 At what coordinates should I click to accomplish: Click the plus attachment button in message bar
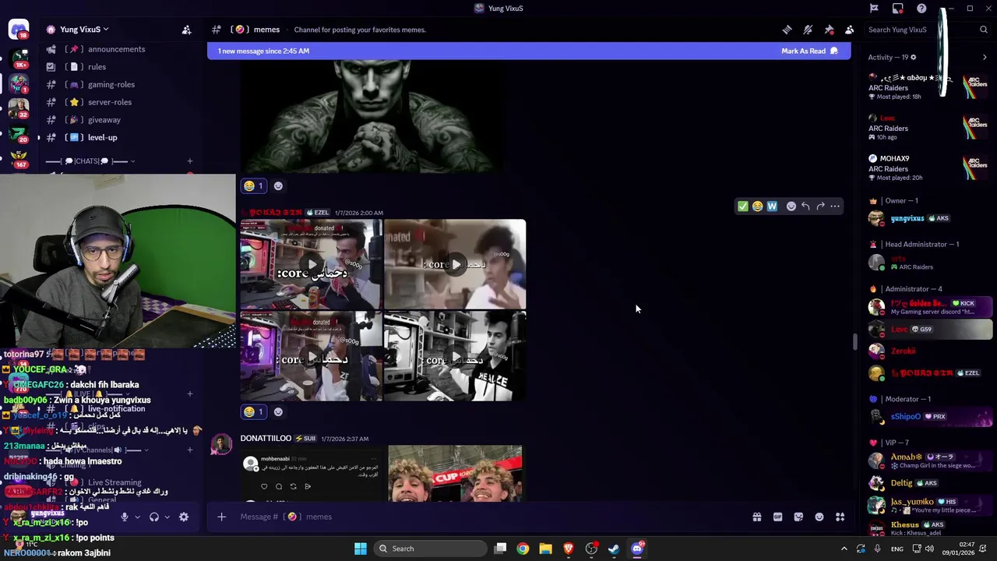tap(221, 517)
